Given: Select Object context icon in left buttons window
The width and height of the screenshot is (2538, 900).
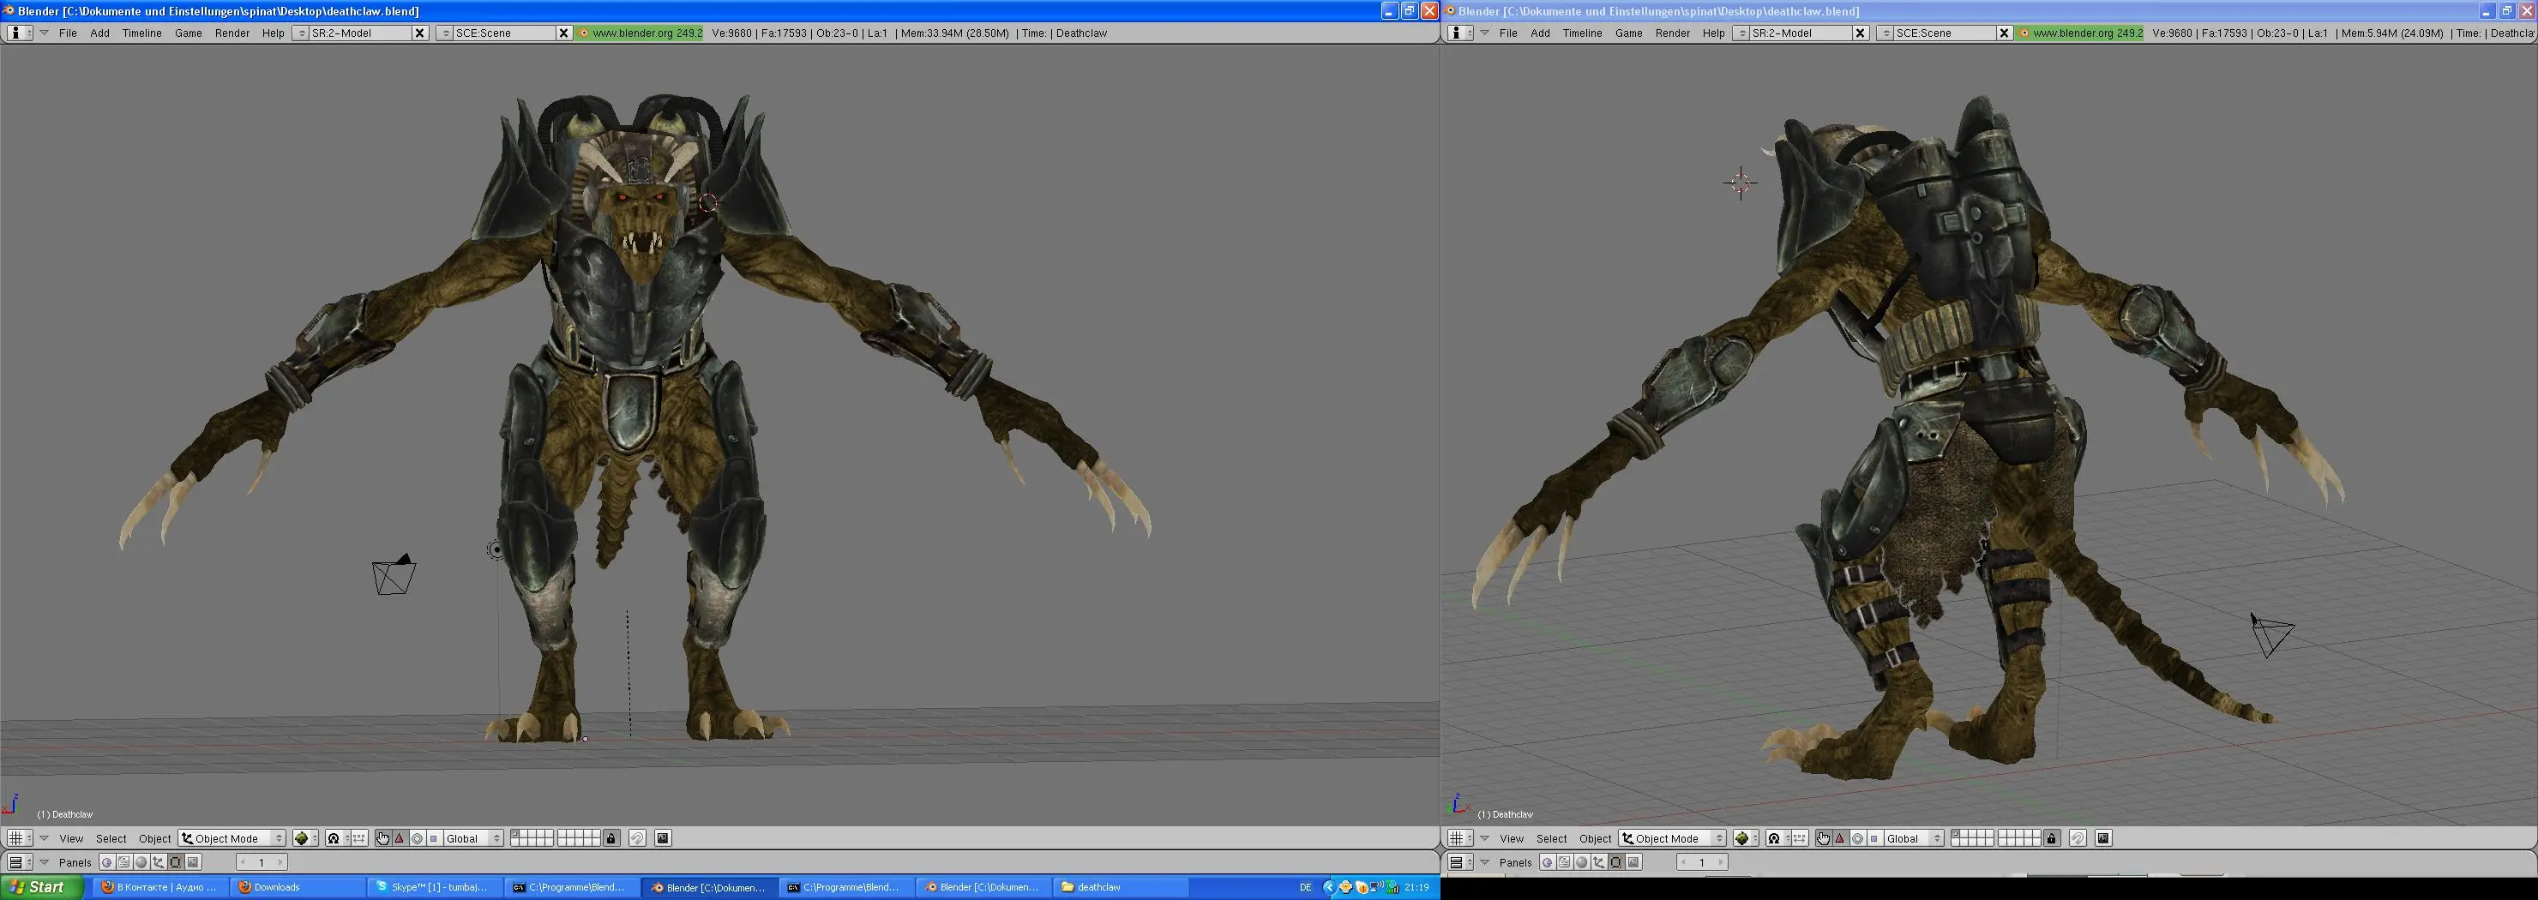Looking at the screenshot, I should pyautogui.click(x=159, y=861).
